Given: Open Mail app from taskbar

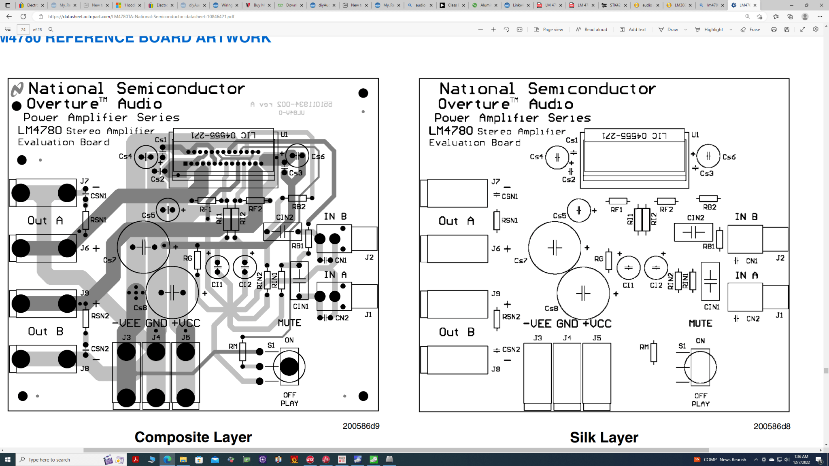Looking at the screenshot, I should coord(215,460).
